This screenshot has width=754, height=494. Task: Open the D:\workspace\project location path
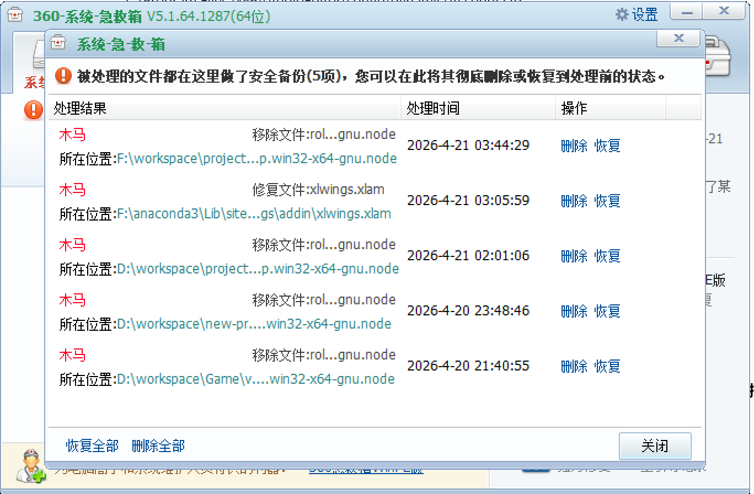[258, 269]
